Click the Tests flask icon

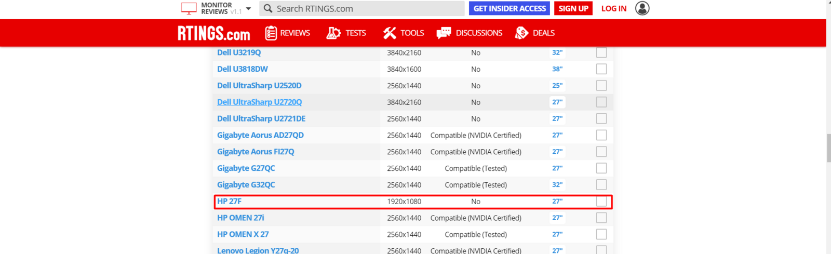(333, 33)
